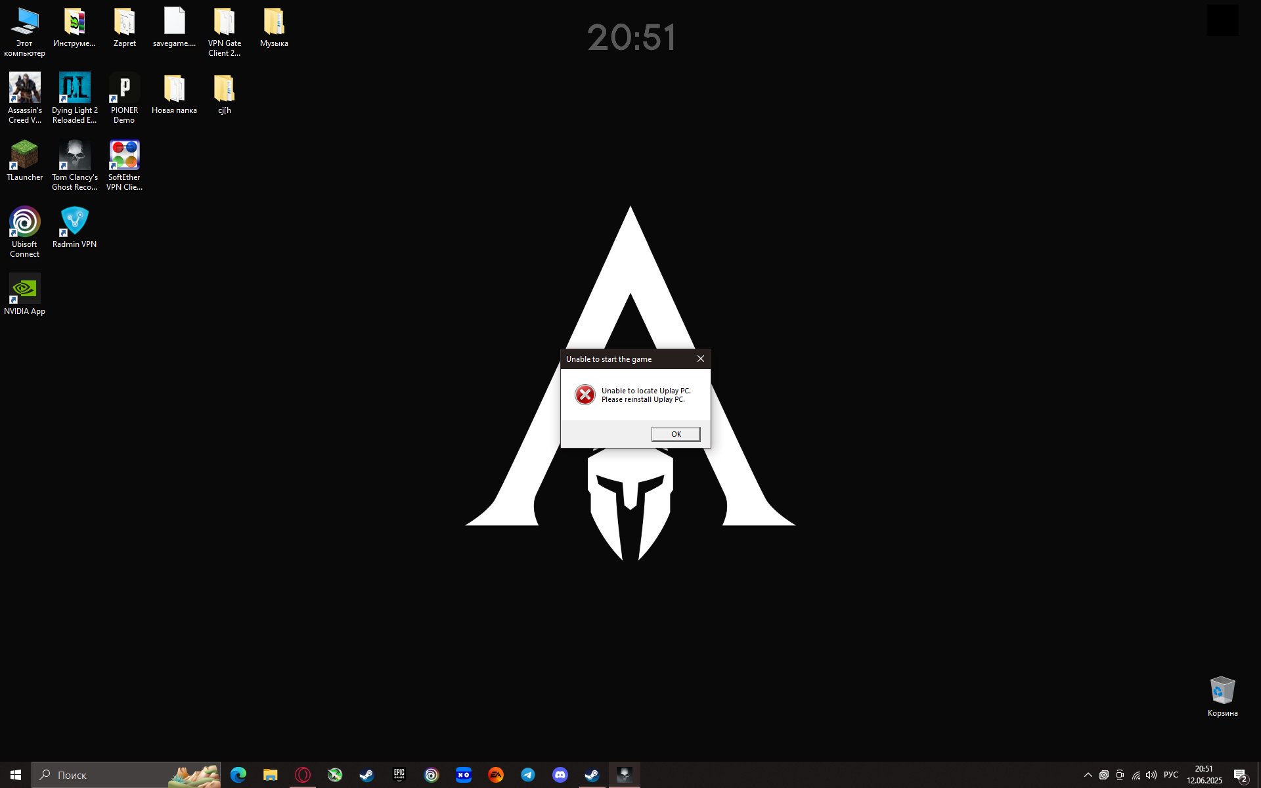The width and height of the screenshot is (1261, 788).
Task: Close the 'Unable to start the game' dialog
Action: (x=700, y=359)
